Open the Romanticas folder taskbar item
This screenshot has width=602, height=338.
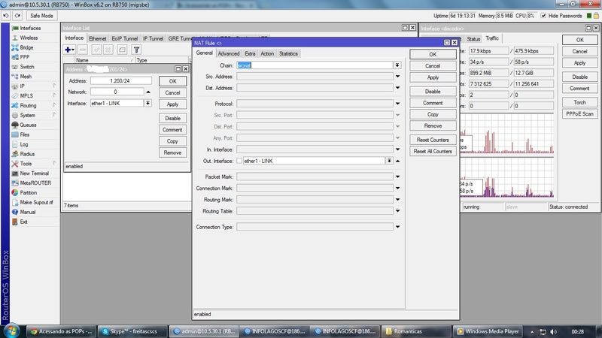416,331
